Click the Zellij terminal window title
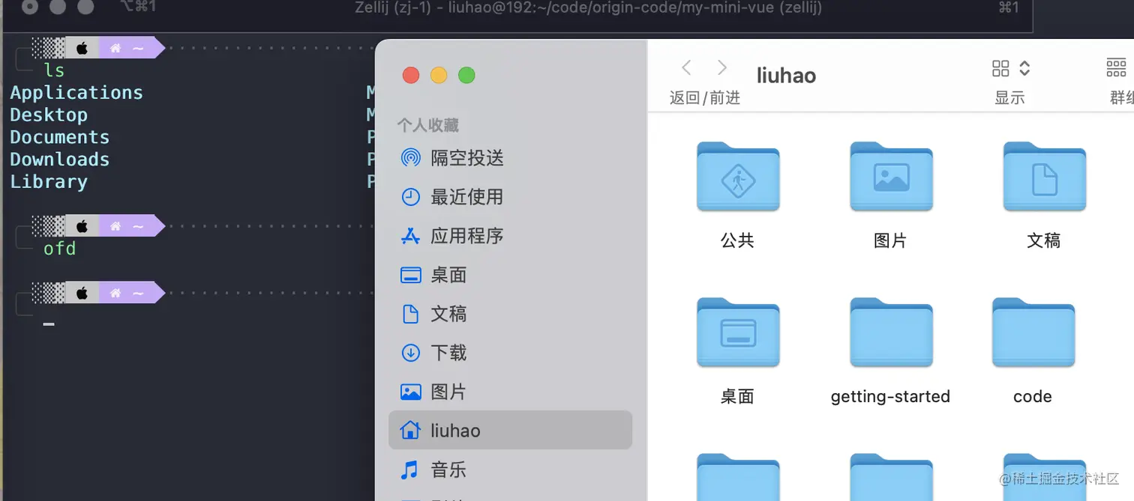 coord(589,8)
